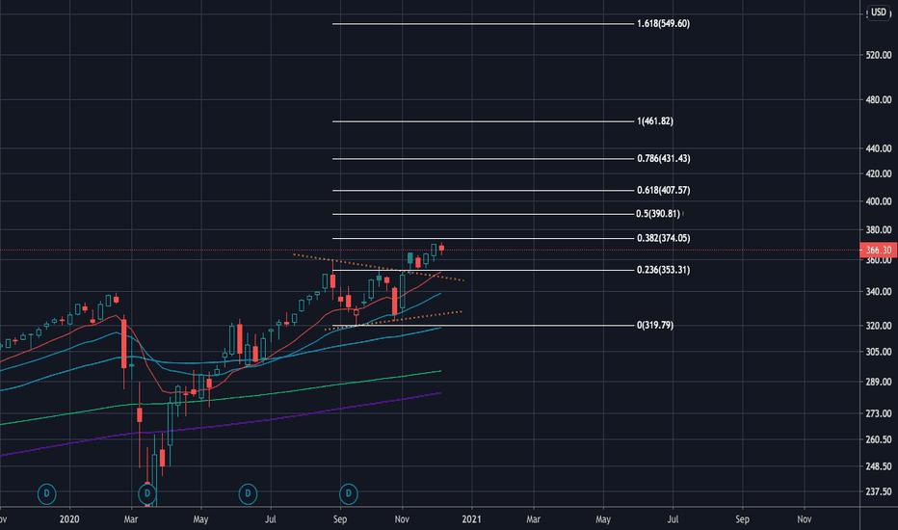Select the 0(319.79) Fibonacci level label

click(655, 325)
